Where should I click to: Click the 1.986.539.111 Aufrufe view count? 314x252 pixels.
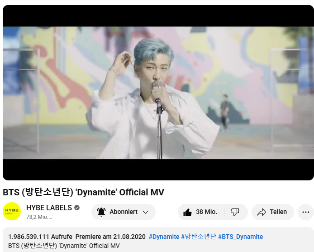pyautogui.click(x=40, y=237)
